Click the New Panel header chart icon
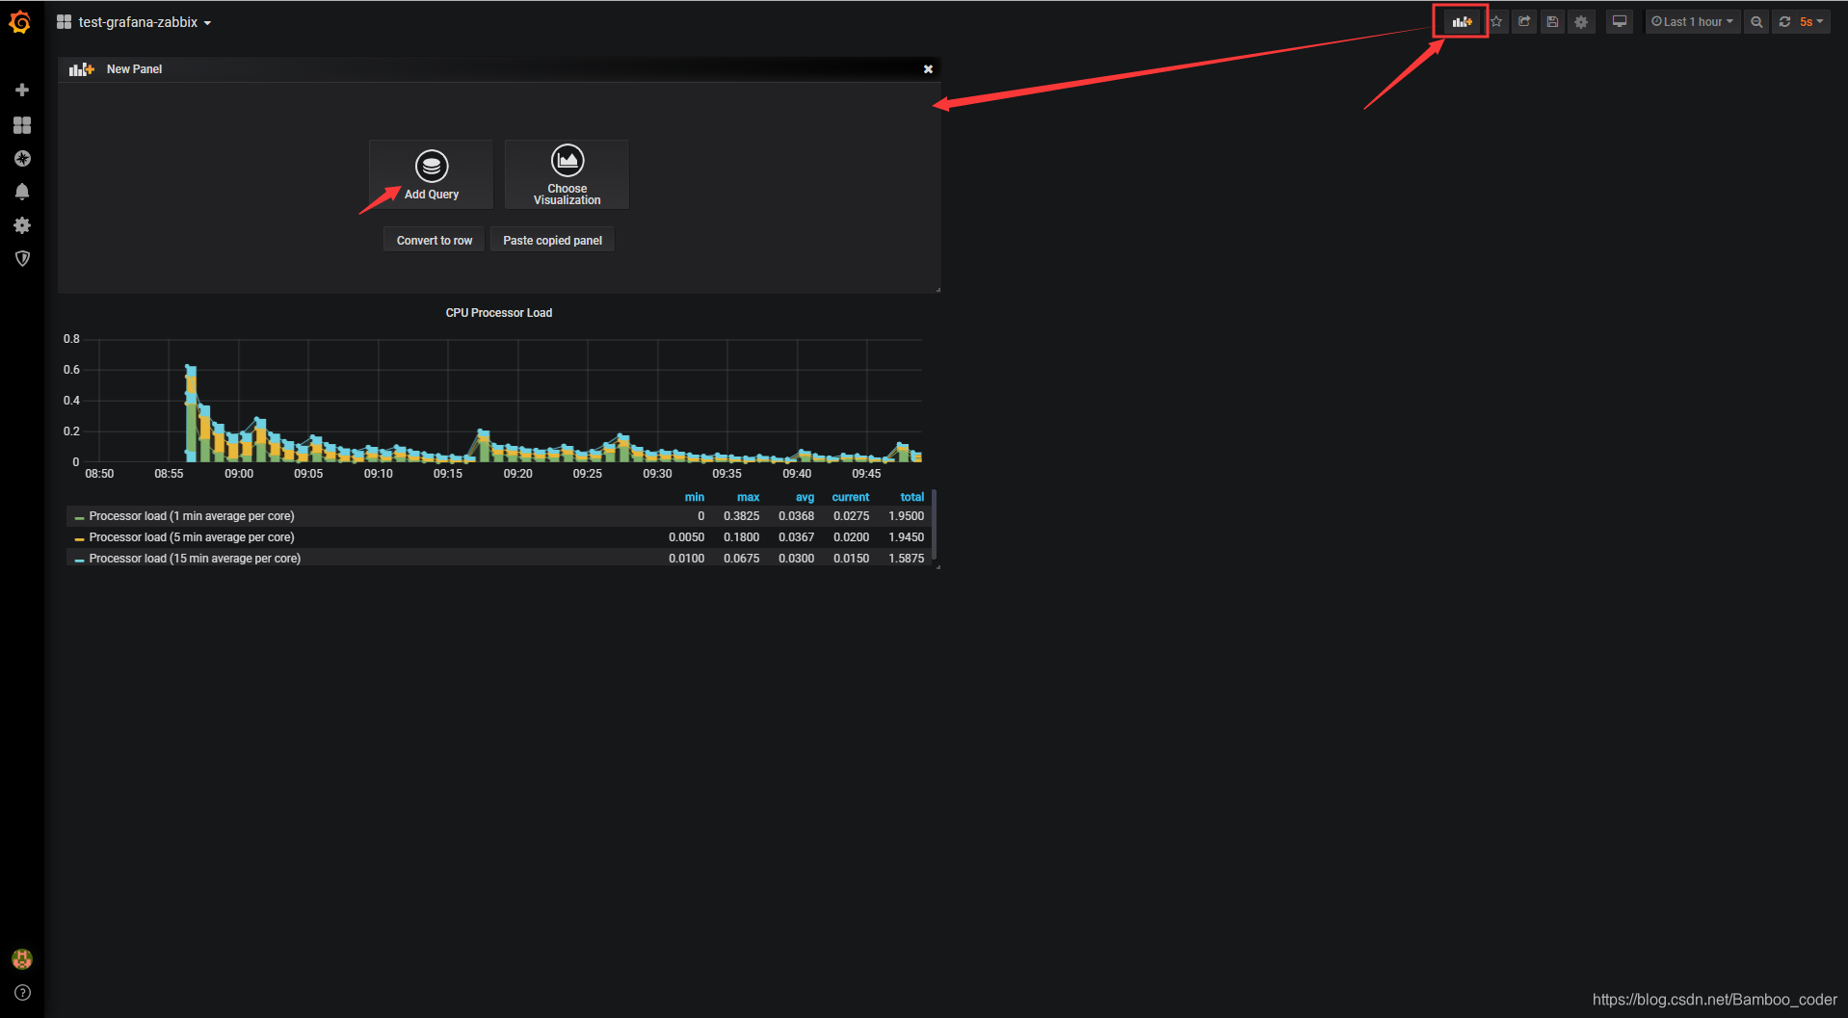Viewport: 1848px width, 1018px height. tap(82, 69)
